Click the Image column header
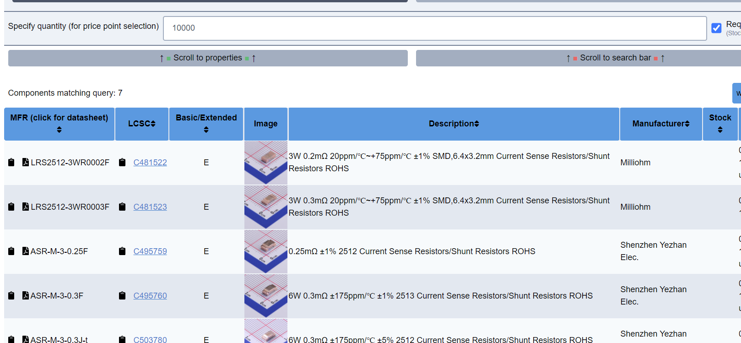741x343 pixels. (x=266, y=124)
